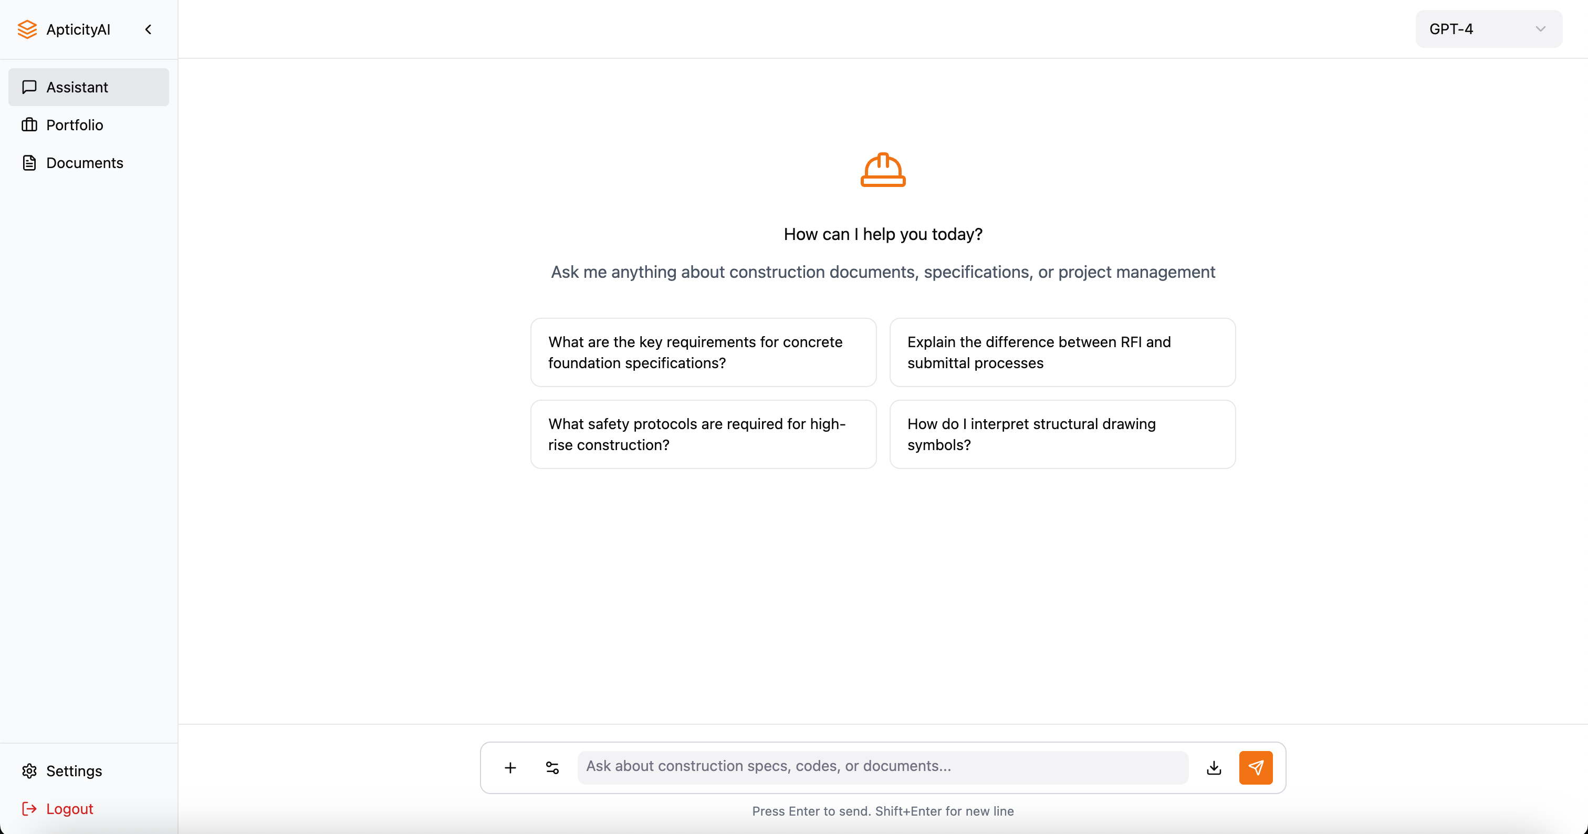Click the Documents file icon

click(29, 163)
